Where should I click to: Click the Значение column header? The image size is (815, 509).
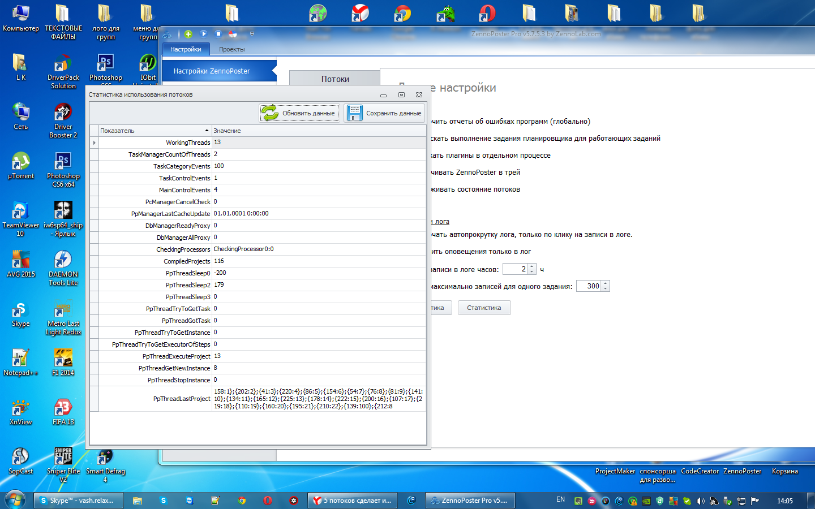click(x=319, y=131)
